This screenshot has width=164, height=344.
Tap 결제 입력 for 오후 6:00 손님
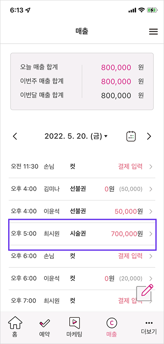coord(130,256)
